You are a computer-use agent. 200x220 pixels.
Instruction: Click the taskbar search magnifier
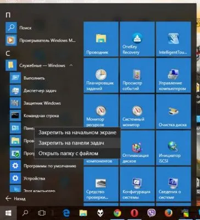click(x=25, y=213)
